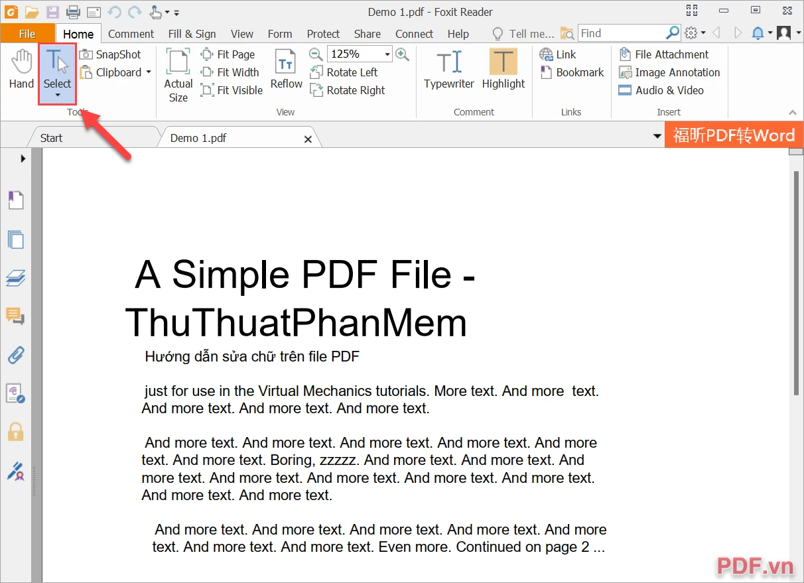Click the Print icon in quick access
The width and height of the screenshot is (804, 583).
click(x=73, y=12)
